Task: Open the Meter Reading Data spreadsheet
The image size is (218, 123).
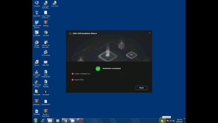Action: point(46,74)
